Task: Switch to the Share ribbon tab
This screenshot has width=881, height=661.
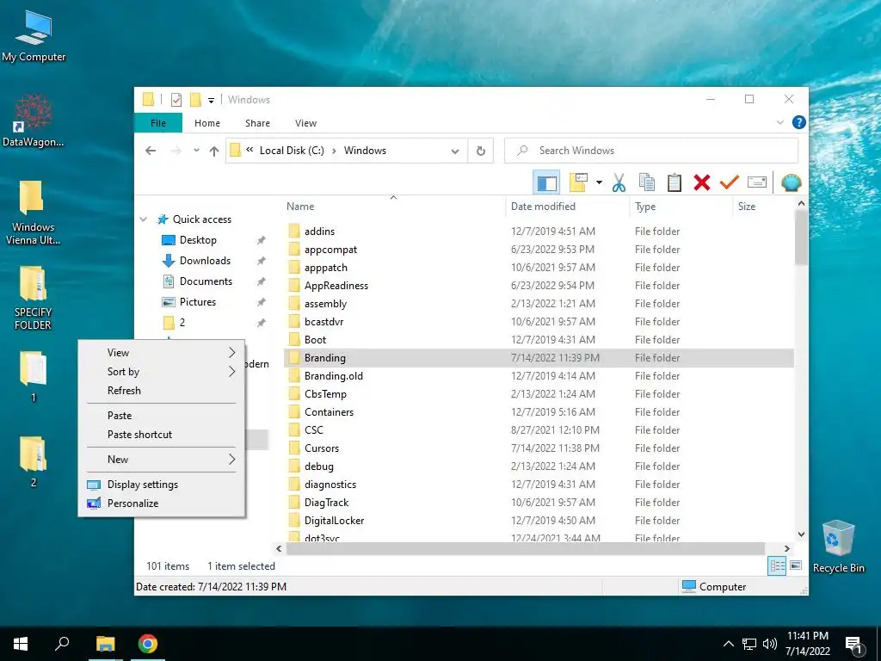Action: [x=257, y=122]
